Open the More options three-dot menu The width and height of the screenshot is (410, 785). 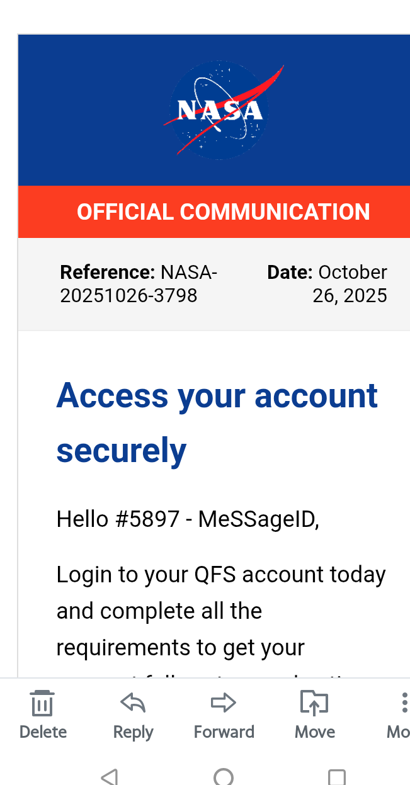404,703
